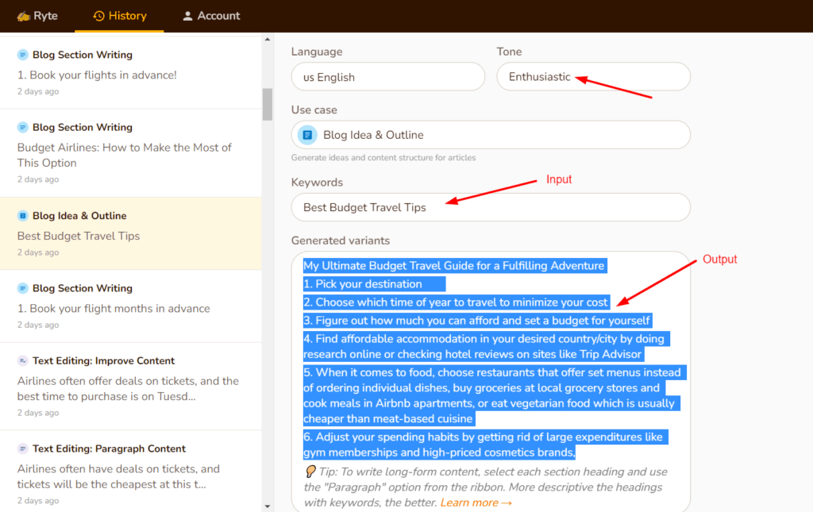
Task: Click the Account person icon
Action: (x=187, y=15)
